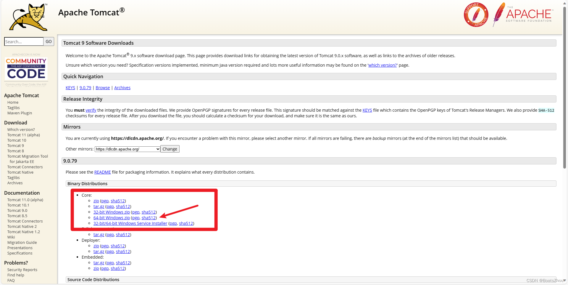Open Specifications in sidebar
The image size is (568, 285).
pyautogui.click(x=20, y=253)
